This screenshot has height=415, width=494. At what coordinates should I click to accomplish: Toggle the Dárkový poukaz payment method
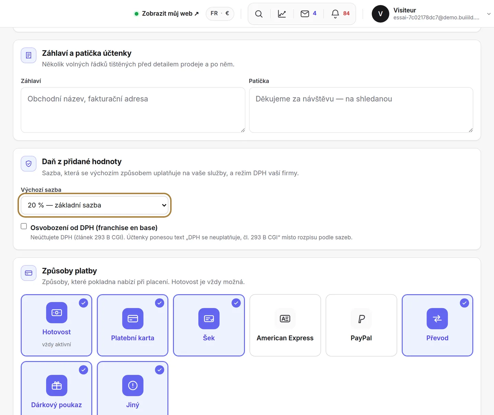coord(57,388)
